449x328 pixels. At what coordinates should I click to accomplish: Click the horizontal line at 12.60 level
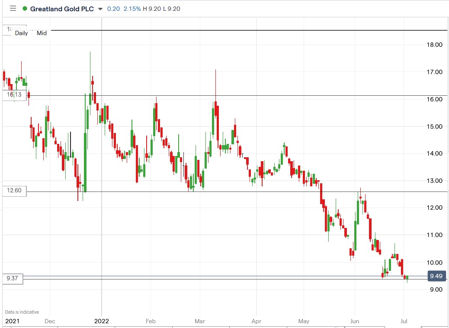coord(238,191)
